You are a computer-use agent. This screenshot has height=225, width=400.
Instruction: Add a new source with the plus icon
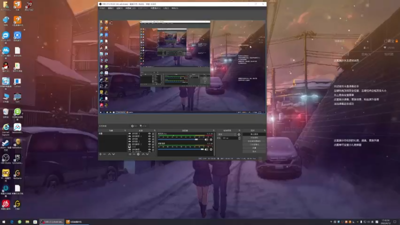click(x=130, y=154)
